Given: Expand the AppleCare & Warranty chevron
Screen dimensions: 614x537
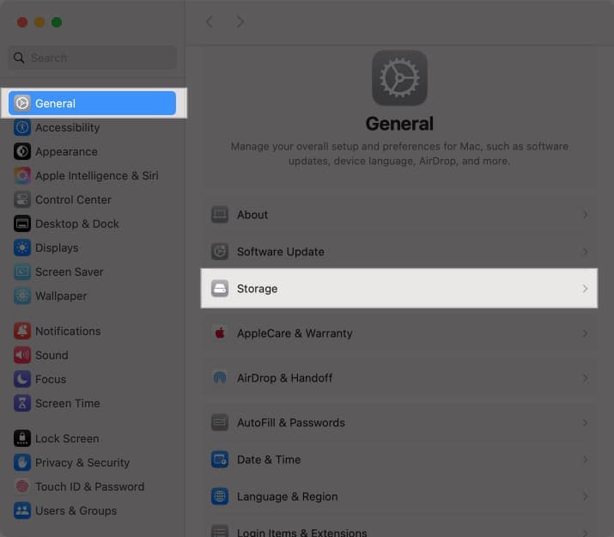Looking at the screenshot, I should [585, 333].
